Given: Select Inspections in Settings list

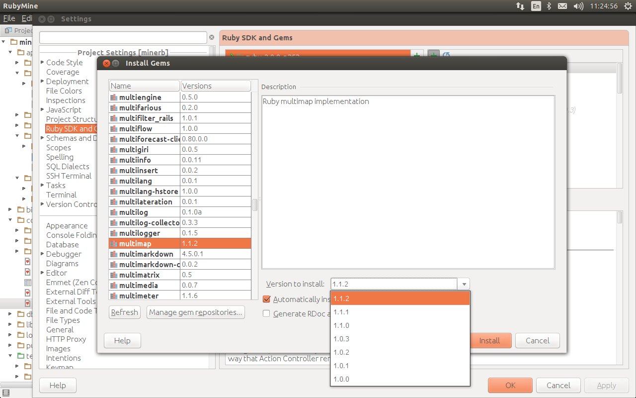Looking at the screenshot, I should (66, 100).
